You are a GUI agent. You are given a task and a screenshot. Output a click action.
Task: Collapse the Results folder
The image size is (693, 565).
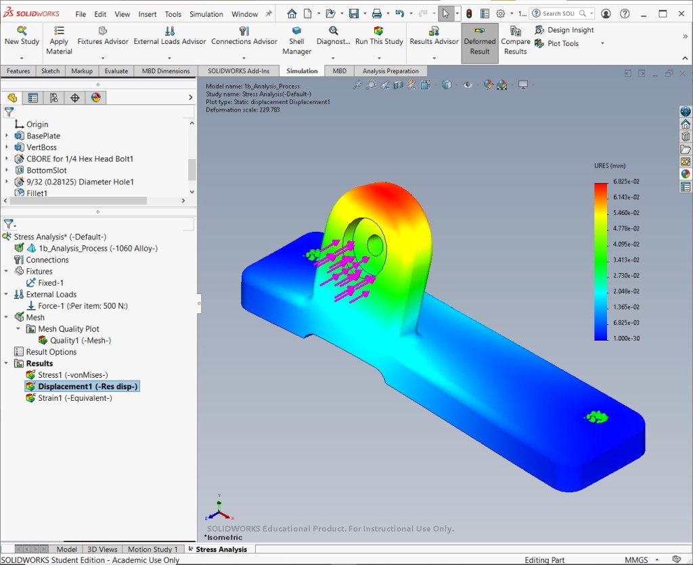(6, 363)
